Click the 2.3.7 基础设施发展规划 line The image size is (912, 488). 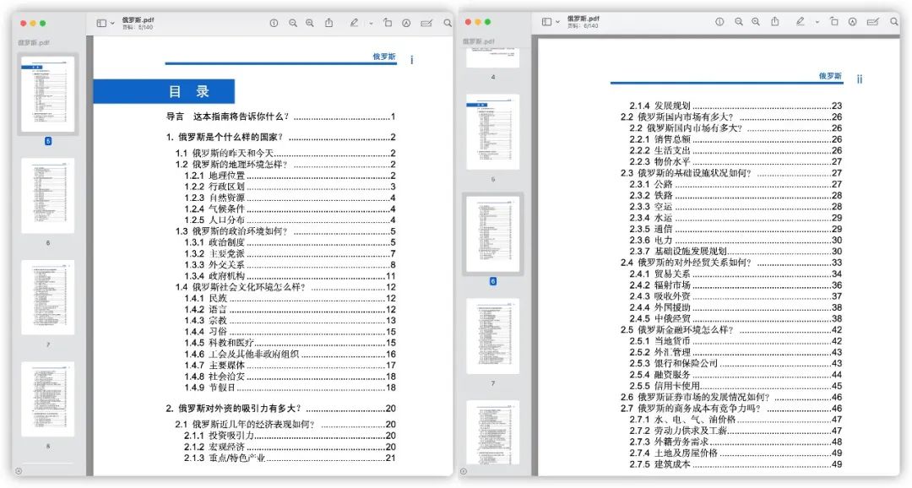[736, 252]
